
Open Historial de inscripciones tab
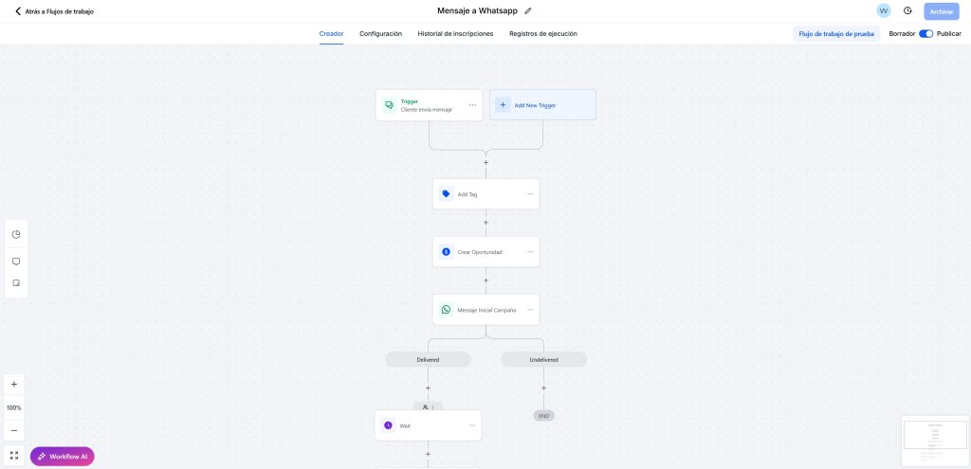pos(456,34)
